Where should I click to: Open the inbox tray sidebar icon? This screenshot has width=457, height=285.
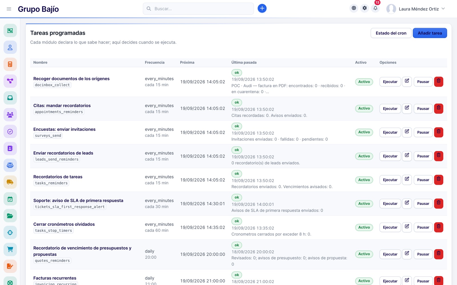tap(10, 98)
